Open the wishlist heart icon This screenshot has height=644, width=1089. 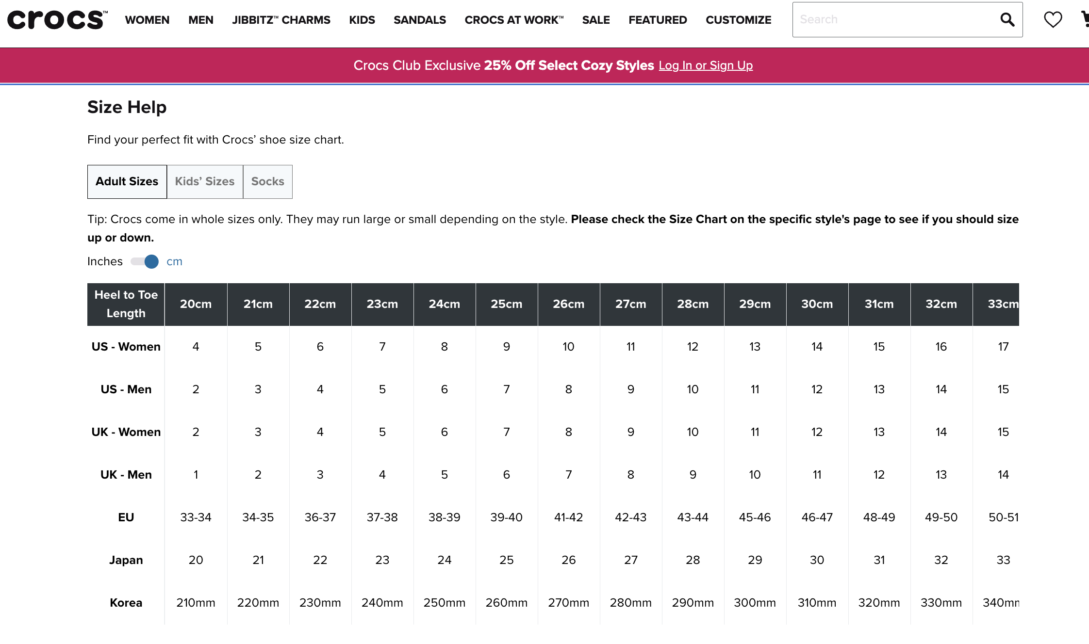pos(1053,20)
